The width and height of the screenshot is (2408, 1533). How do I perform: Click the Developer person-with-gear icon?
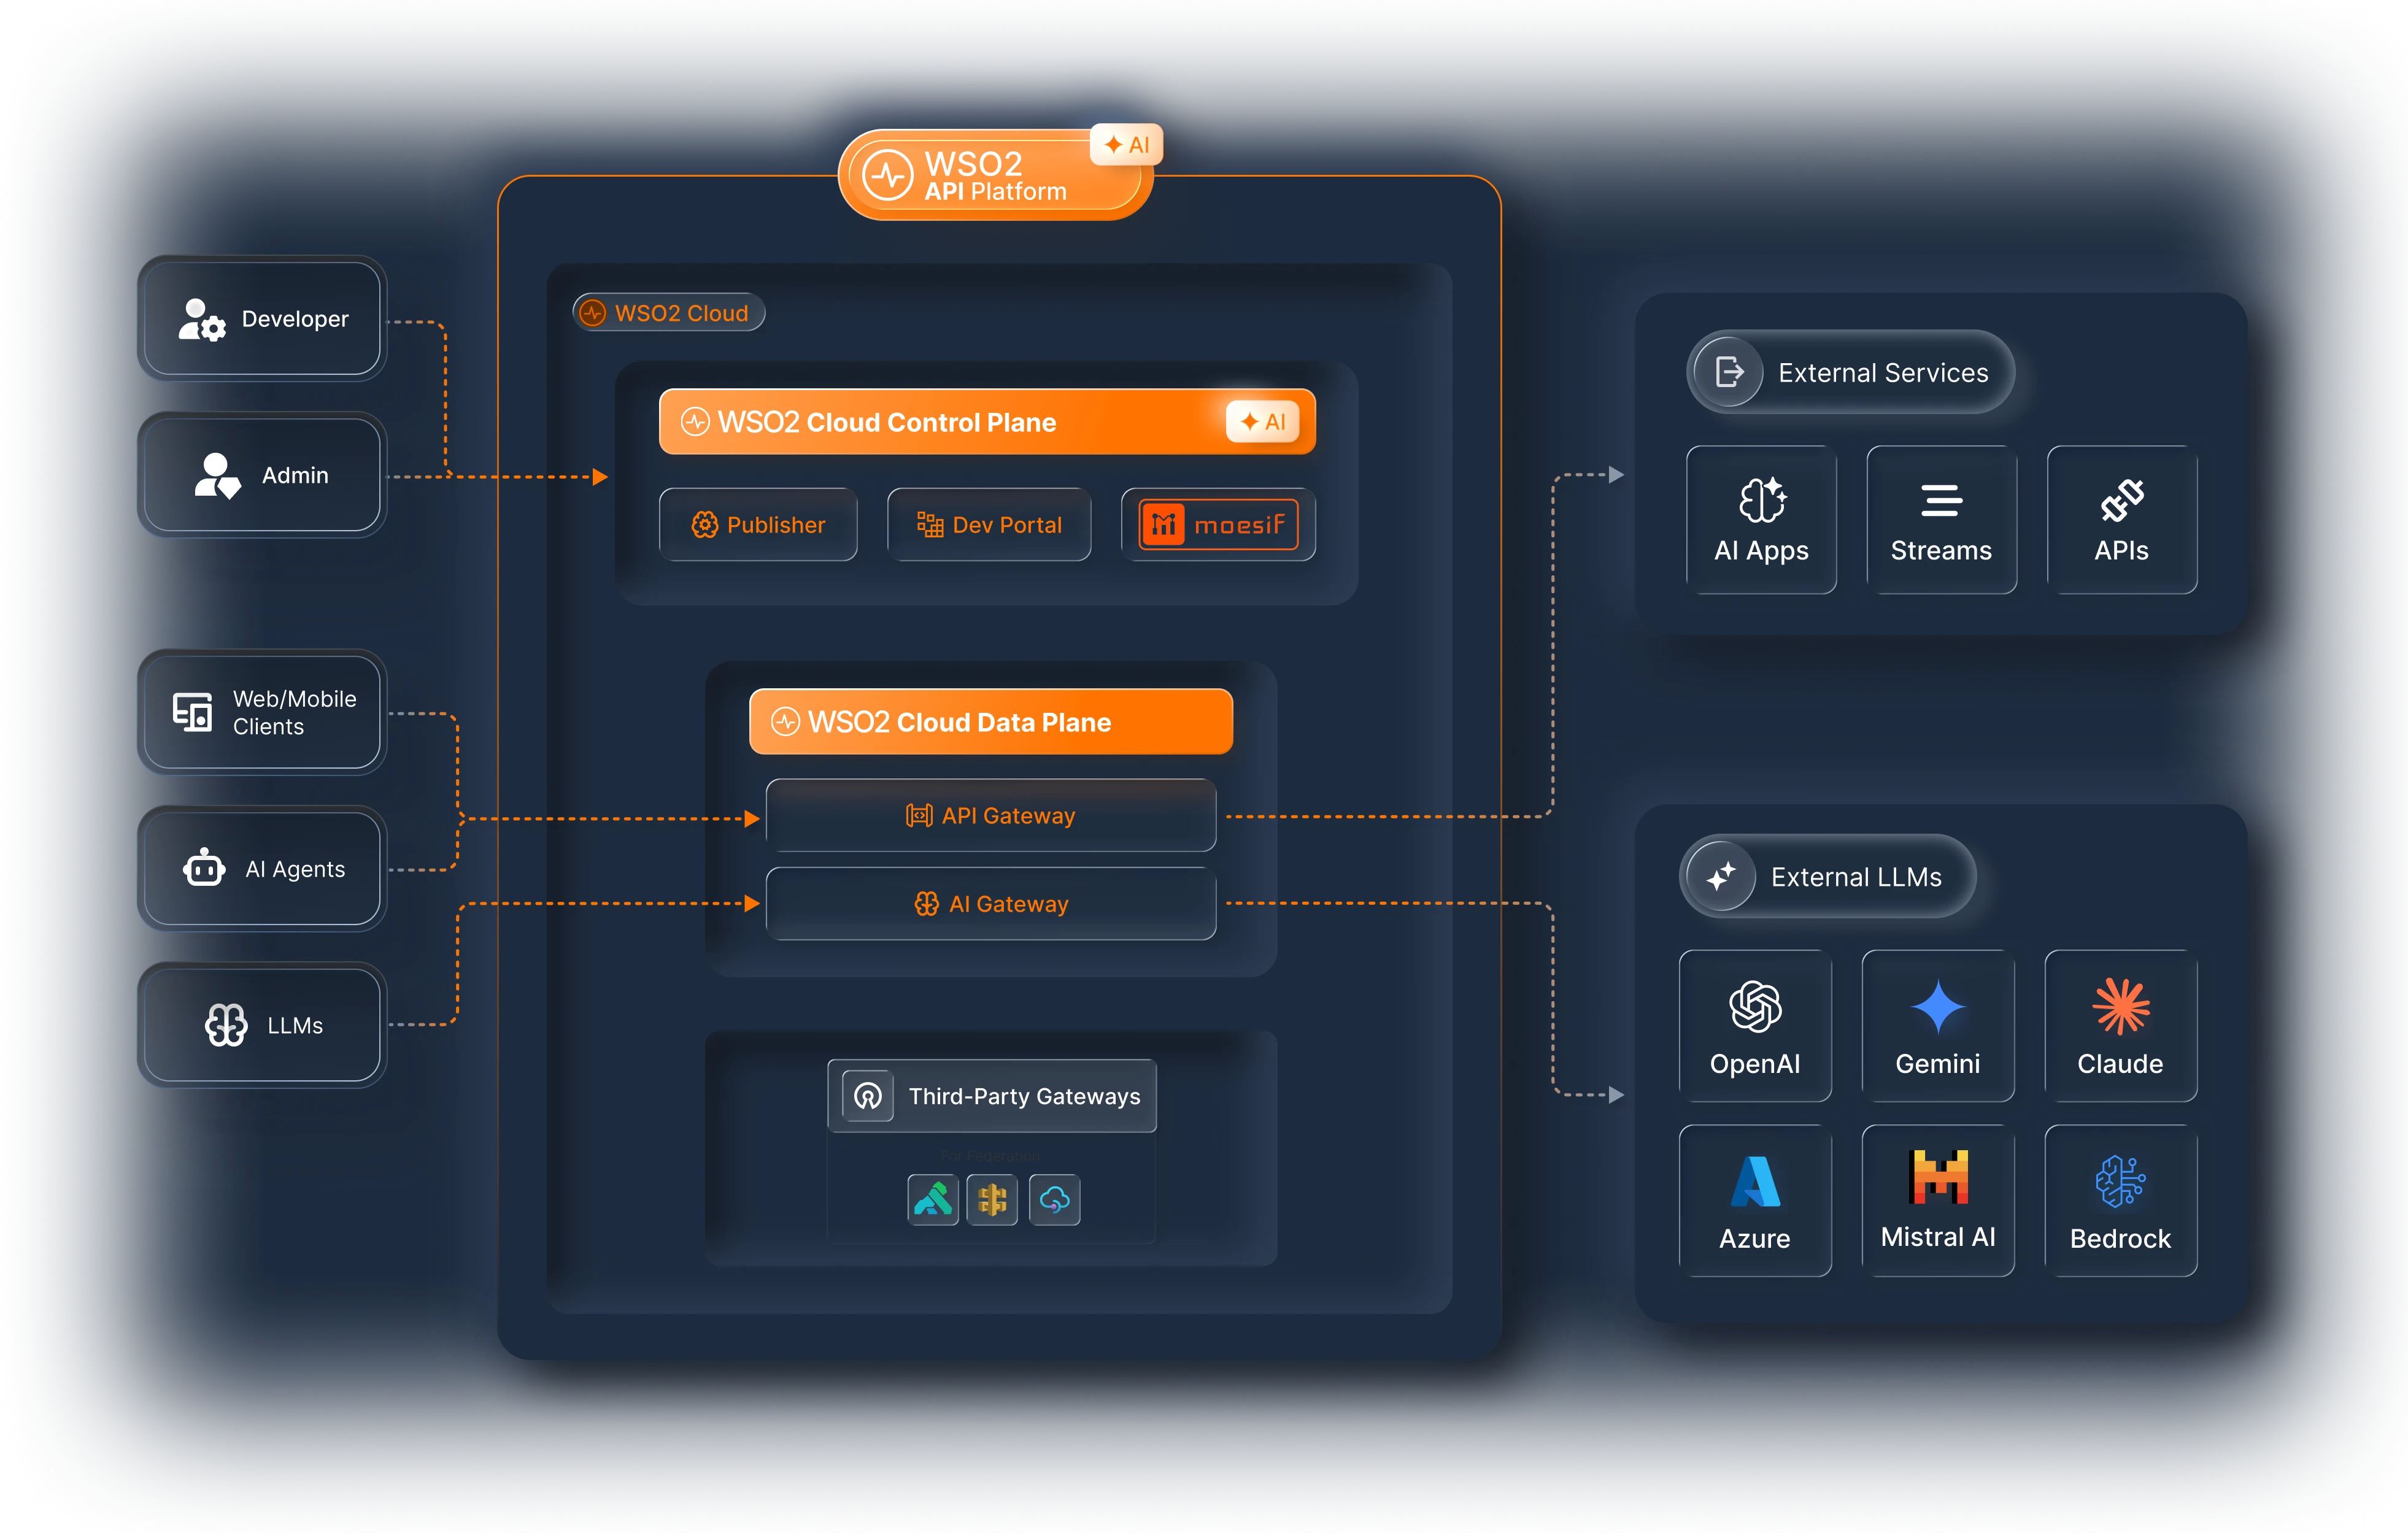click(x=201, y=320)
